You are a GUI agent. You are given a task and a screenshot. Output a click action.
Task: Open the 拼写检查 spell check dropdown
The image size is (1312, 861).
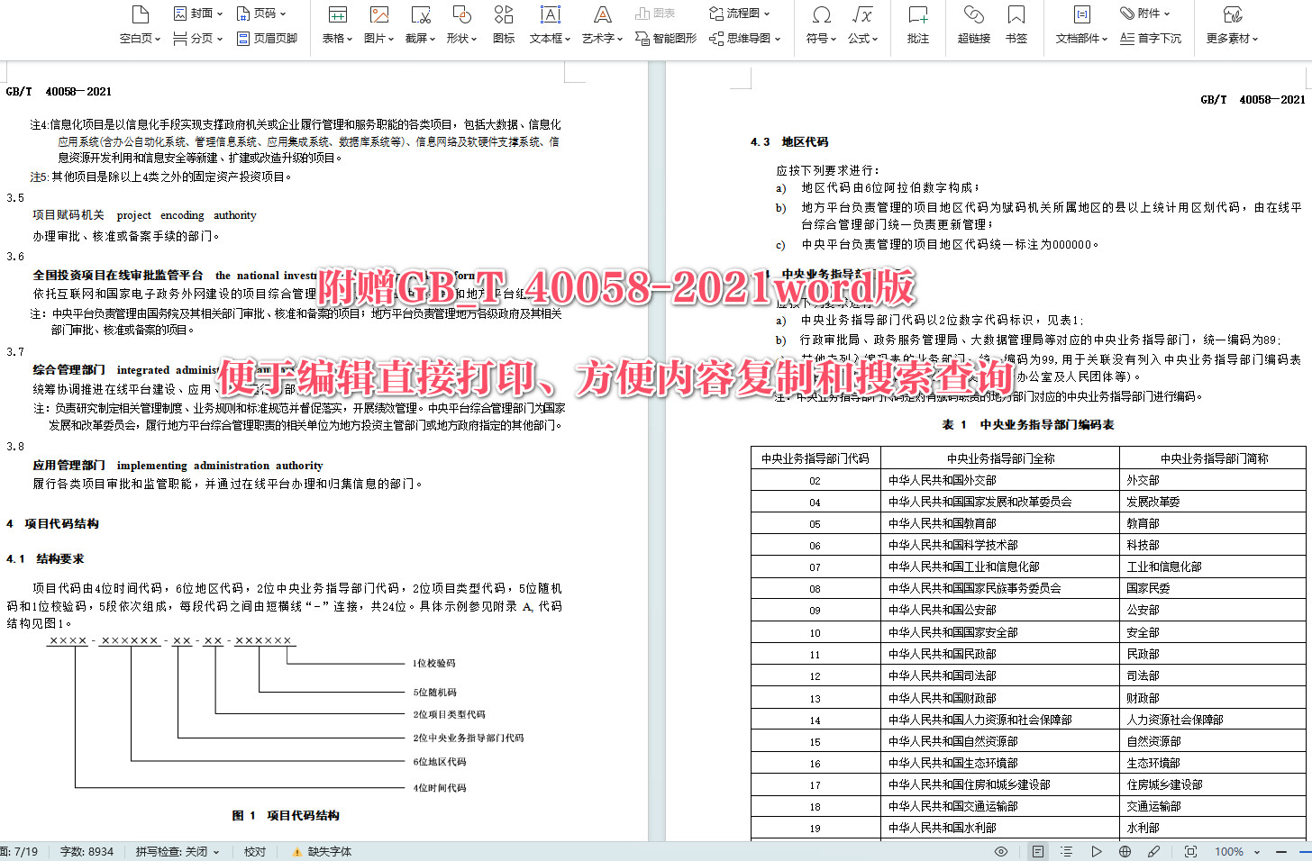pyautogui.click(x=178, y=850)
